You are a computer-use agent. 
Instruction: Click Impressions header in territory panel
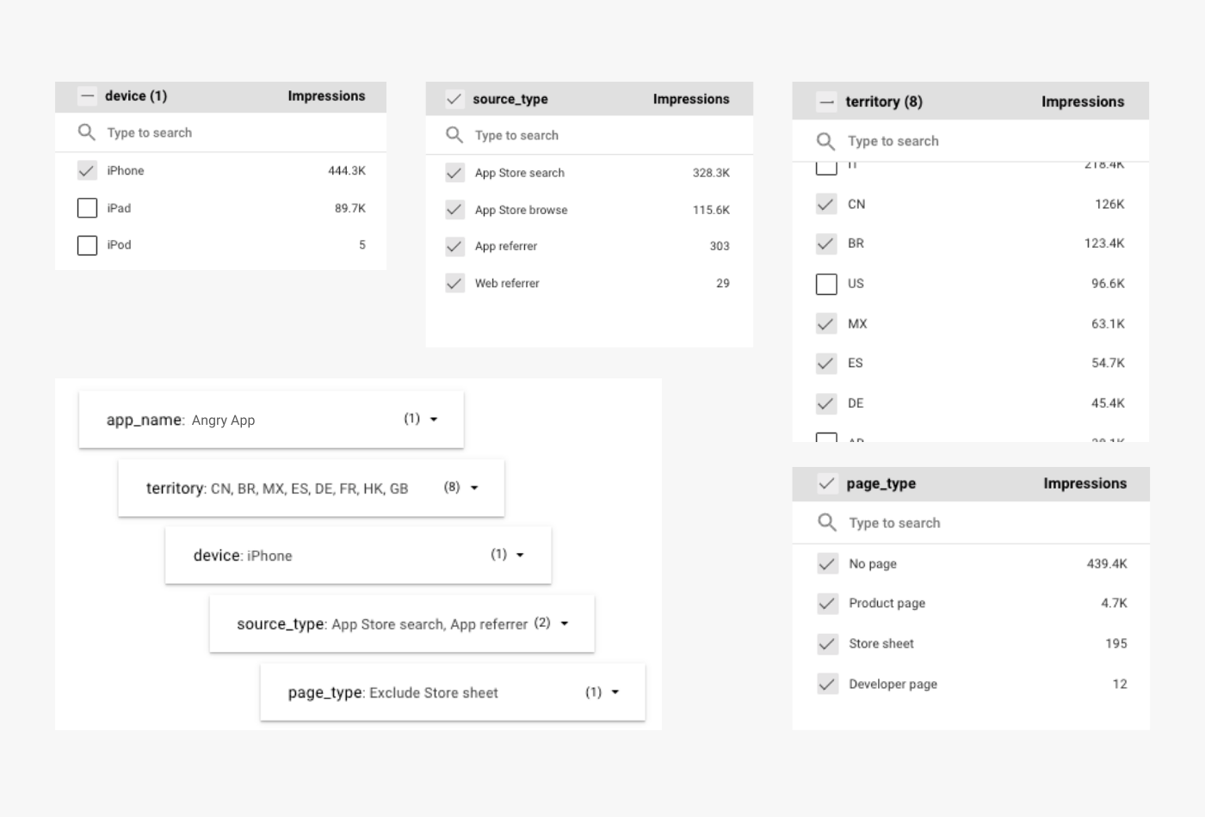click(1083, 101)
